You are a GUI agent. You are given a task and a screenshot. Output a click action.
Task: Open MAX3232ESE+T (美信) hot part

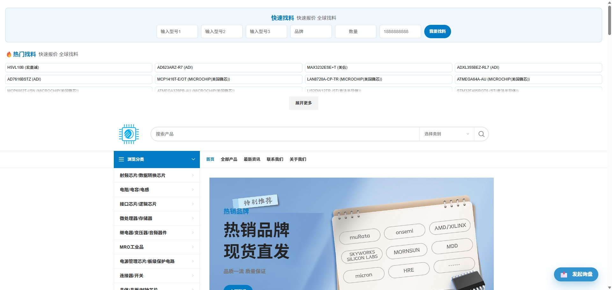pyautogui.click(x=378, y=67)
